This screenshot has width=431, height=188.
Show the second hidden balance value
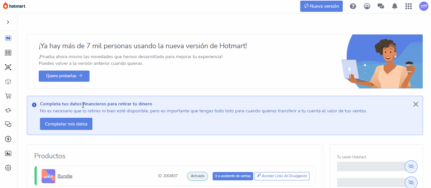tap(411, 183)
